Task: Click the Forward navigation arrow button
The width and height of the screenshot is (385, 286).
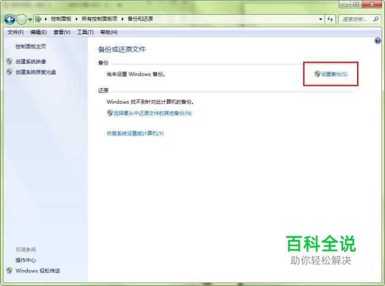Action: click(21, 19)
